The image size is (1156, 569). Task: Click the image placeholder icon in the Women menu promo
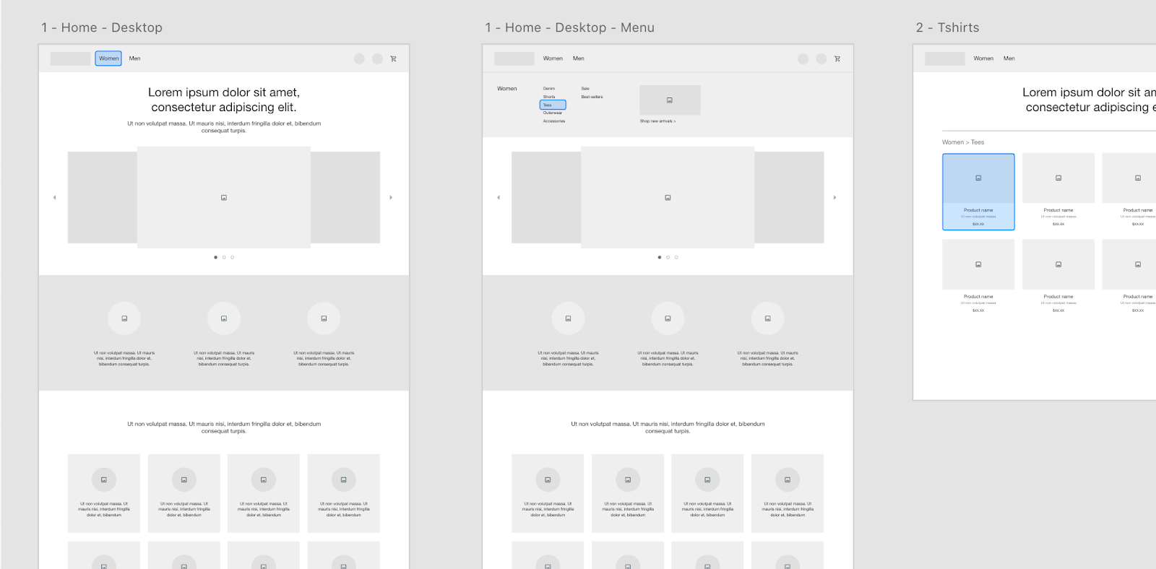[x=670, y=100]
